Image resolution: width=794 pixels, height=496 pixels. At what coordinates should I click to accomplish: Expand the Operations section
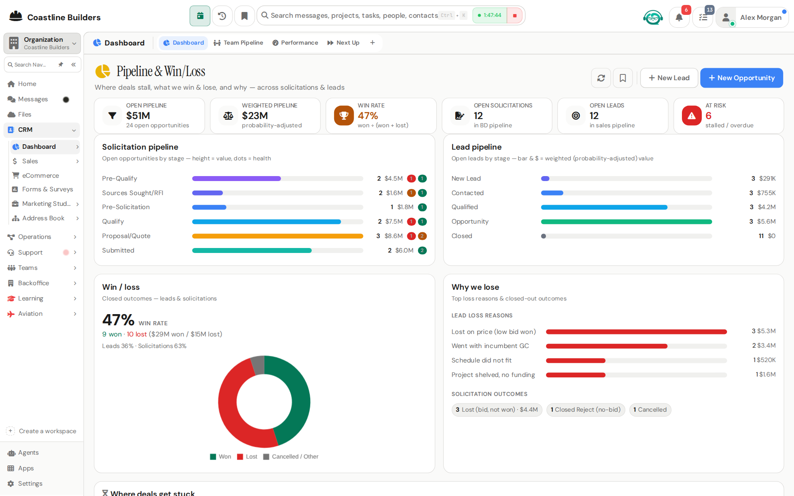pos(75,237)
